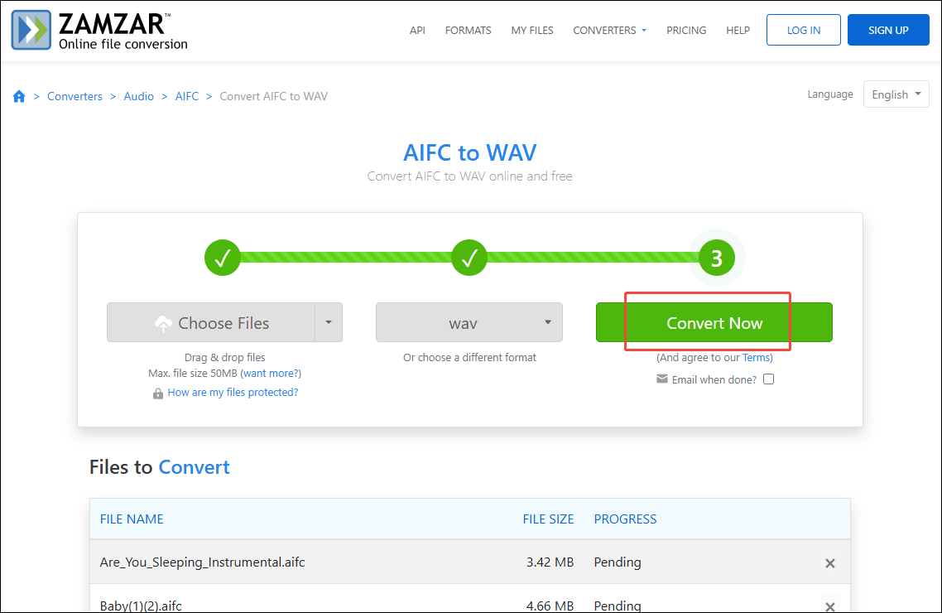Click the first step checkmark circle
This screenshot has height=613, width=942.
coord(223,258)
